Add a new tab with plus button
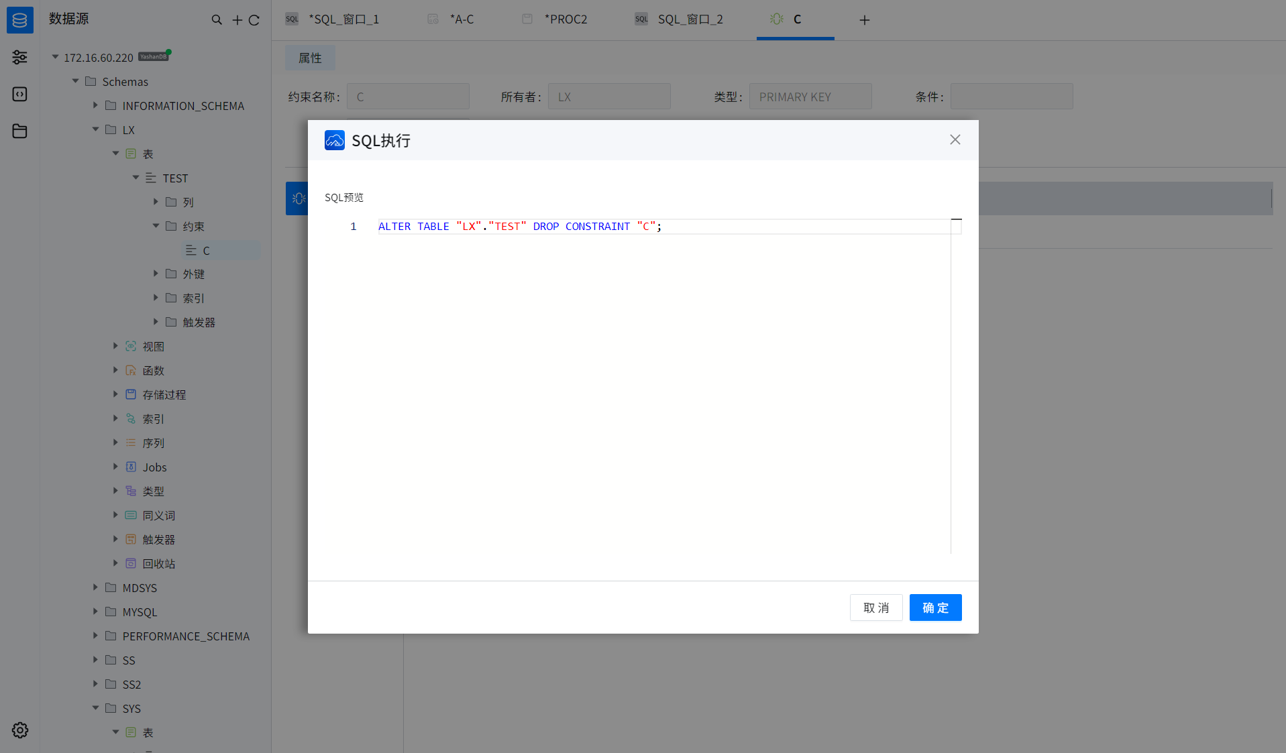This screenshot has height=753, width=1286. (x=864, y=20)
